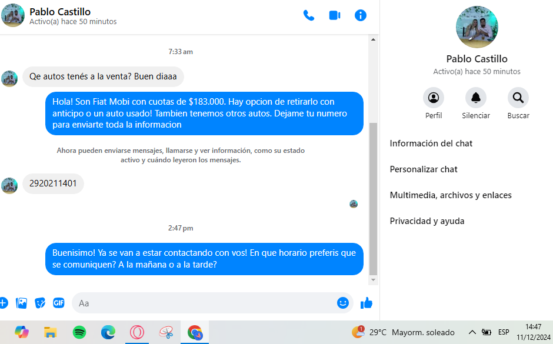Click the Aa message input field
Screen dimensions: 553x344
click(206, 303)
